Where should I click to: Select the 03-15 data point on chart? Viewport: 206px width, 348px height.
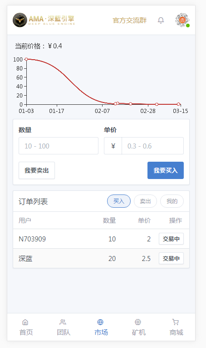click(x=178, y=104)
